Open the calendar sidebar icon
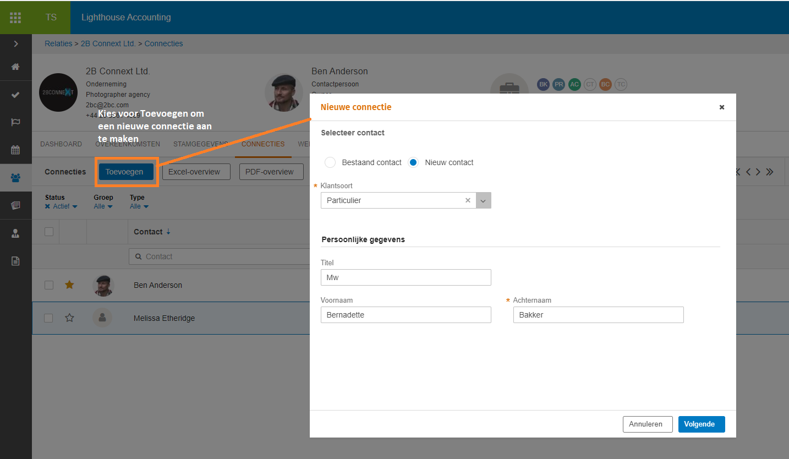 point(15,150)
